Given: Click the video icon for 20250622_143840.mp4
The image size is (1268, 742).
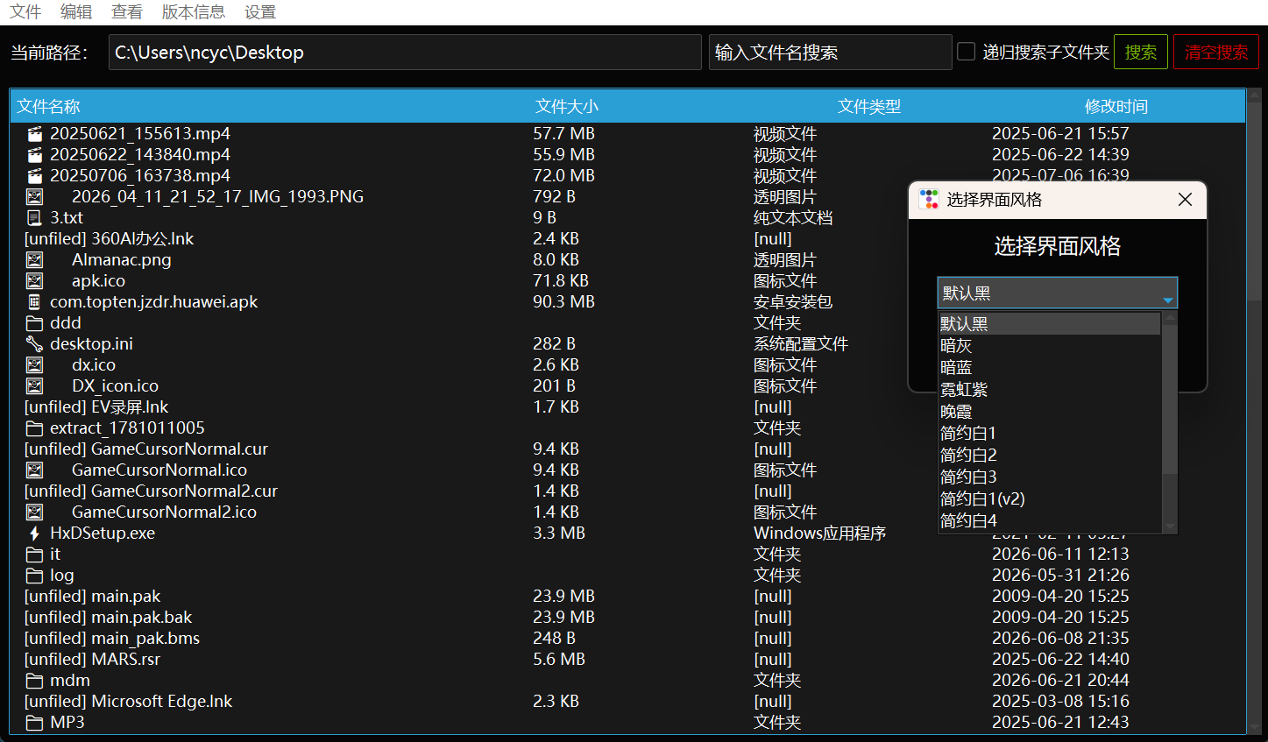Looking at the screenshot, I should click(34, 155).
